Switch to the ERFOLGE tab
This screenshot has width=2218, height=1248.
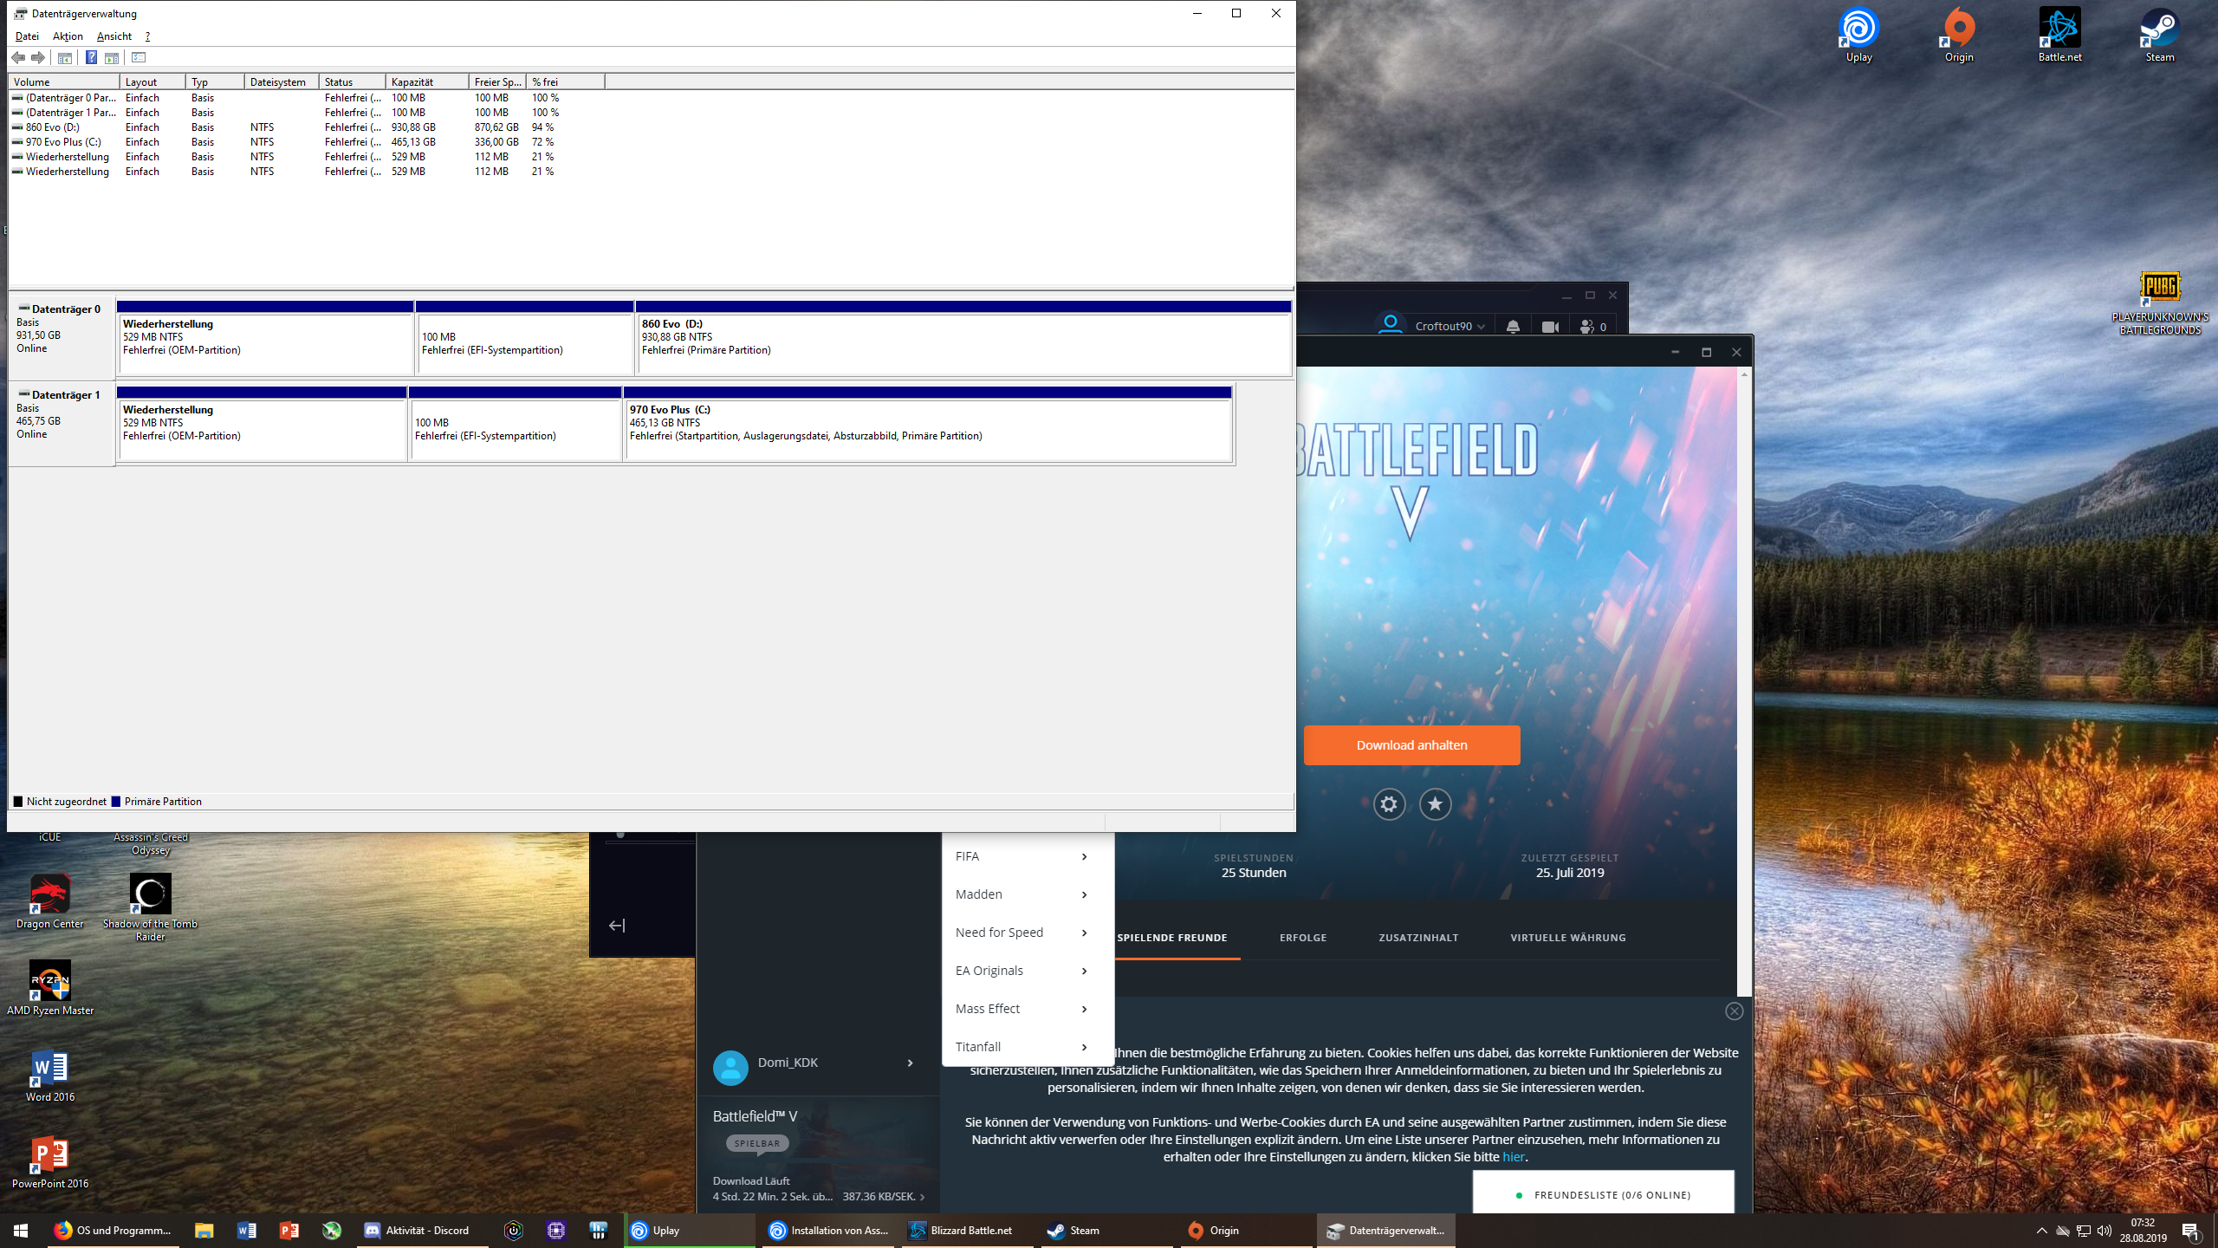(x=1303, y=938)
